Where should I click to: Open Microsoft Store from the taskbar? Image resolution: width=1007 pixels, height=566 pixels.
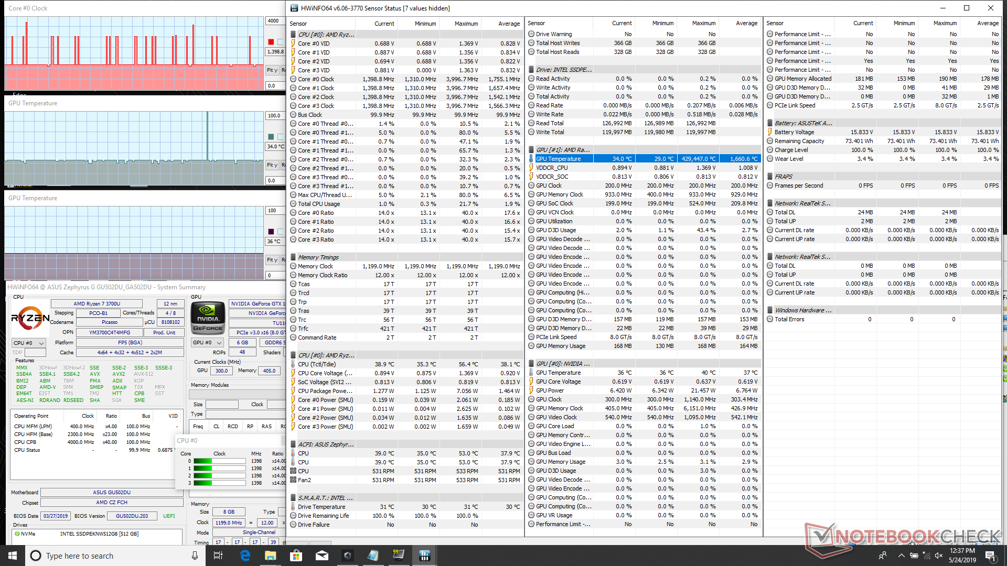296,556
